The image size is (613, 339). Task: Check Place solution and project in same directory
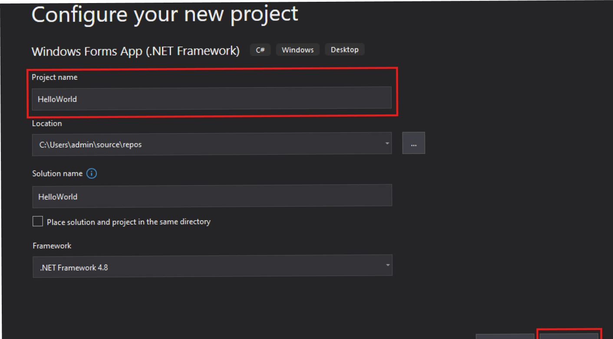[x=38, y=222]
